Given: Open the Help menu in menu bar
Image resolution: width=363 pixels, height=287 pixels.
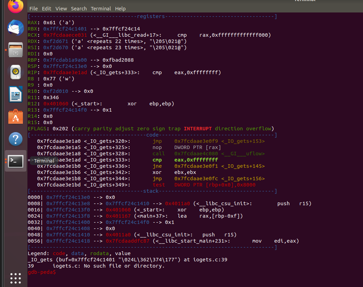Looking at the screenshot, I should pos(120,8).
